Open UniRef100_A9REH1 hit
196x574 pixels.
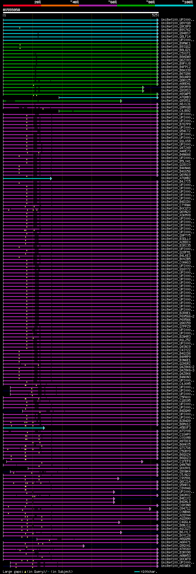pyautogui.click(x=176, y=84)
